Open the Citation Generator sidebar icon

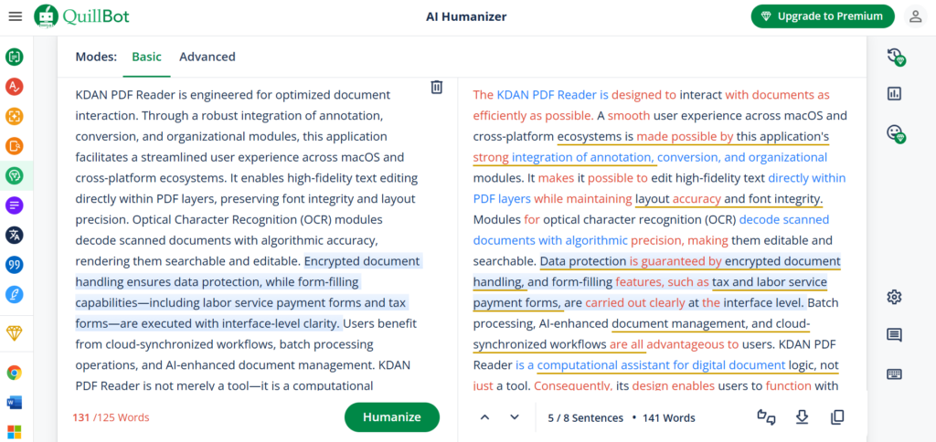[x=15, y=265]
